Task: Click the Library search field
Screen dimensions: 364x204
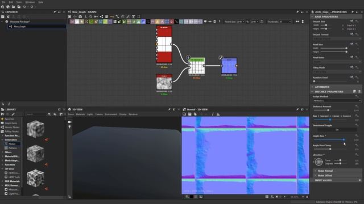Action: tap(35, 114)
